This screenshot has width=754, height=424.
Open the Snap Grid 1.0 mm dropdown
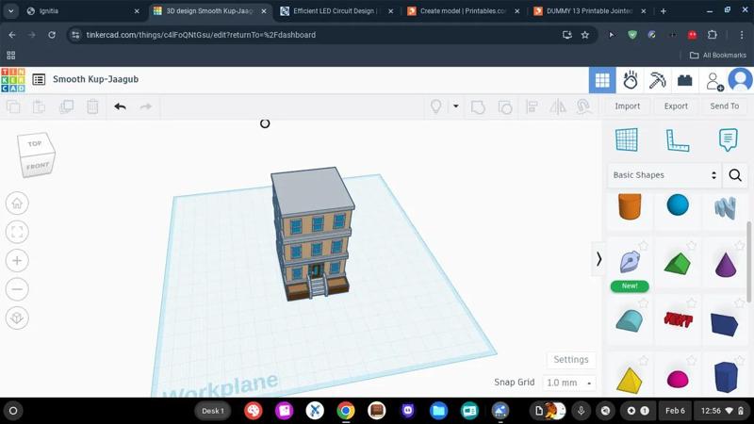[569, 383]
